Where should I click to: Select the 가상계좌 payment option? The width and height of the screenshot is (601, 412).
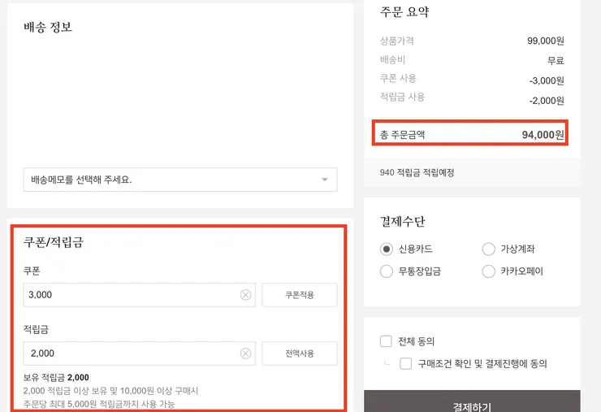point(489,249)
